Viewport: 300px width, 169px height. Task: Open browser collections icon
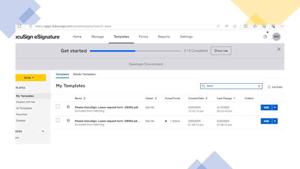[264, 26]
